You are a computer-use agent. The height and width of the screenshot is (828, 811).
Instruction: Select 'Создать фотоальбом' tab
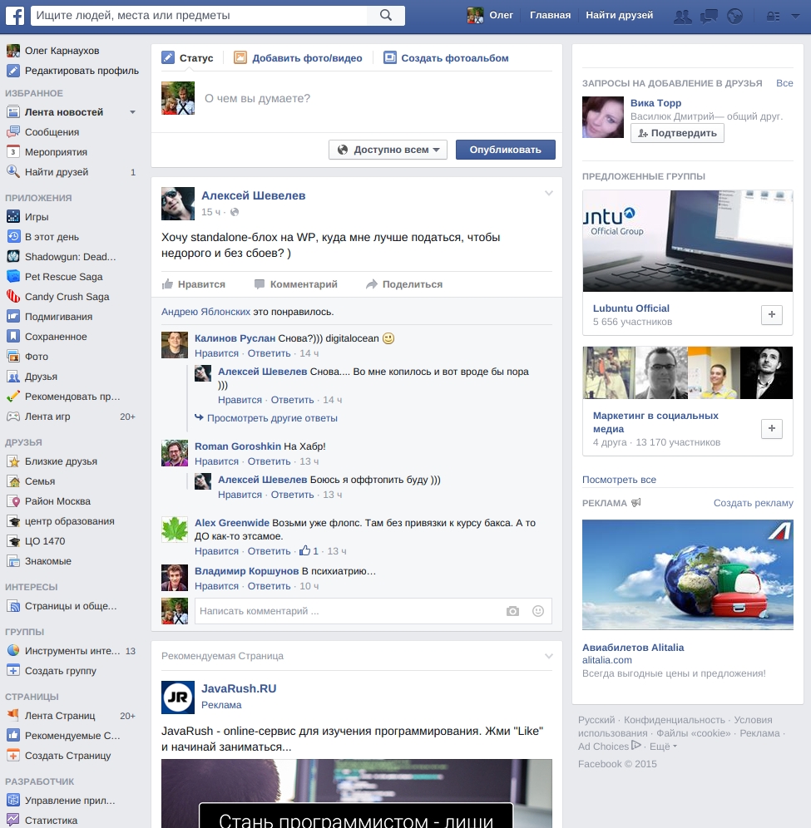(446, 58)
